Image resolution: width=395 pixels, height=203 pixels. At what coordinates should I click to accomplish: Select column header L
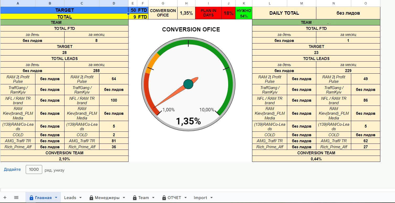tap(270, 3)
